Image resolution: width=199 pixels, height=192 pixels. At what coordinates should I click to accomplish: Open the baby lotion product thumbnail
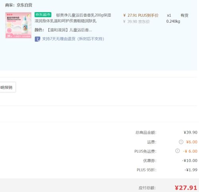(18, 25)
